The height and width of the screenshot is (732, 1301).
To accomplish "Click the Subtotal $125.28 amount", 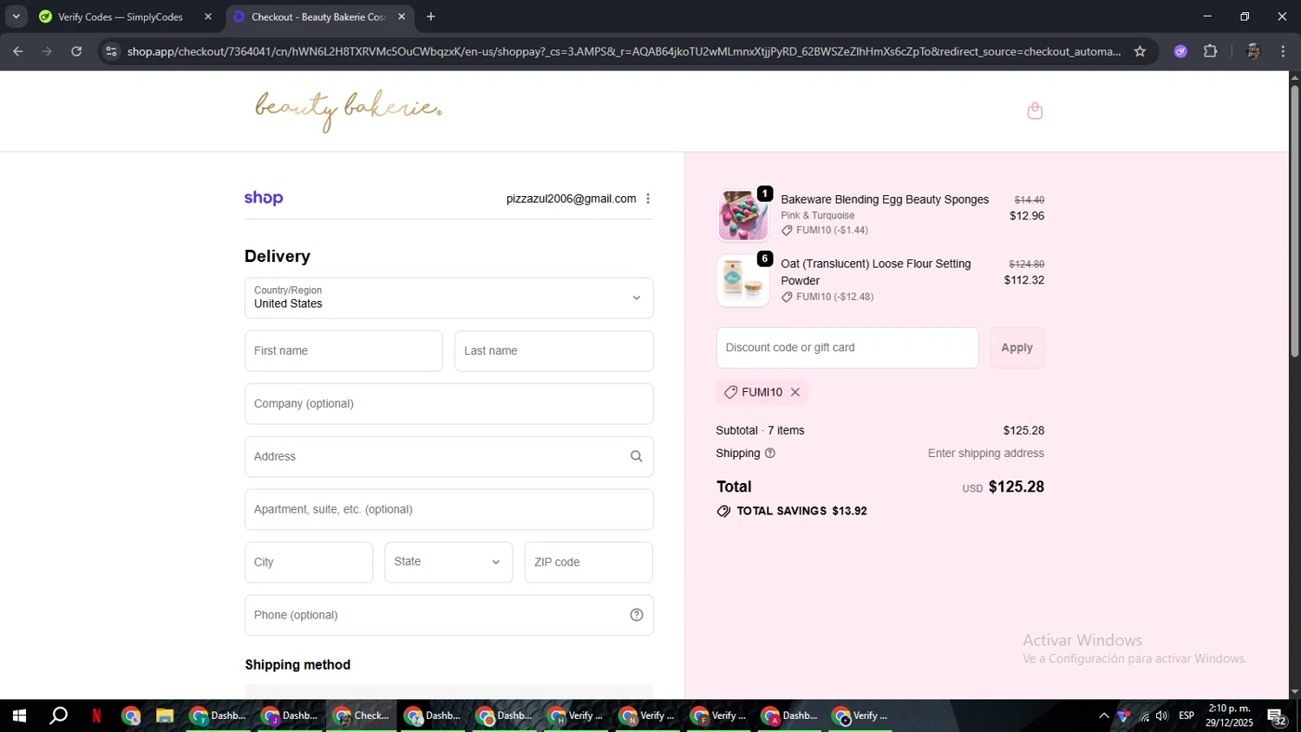I will (1023, 430).
